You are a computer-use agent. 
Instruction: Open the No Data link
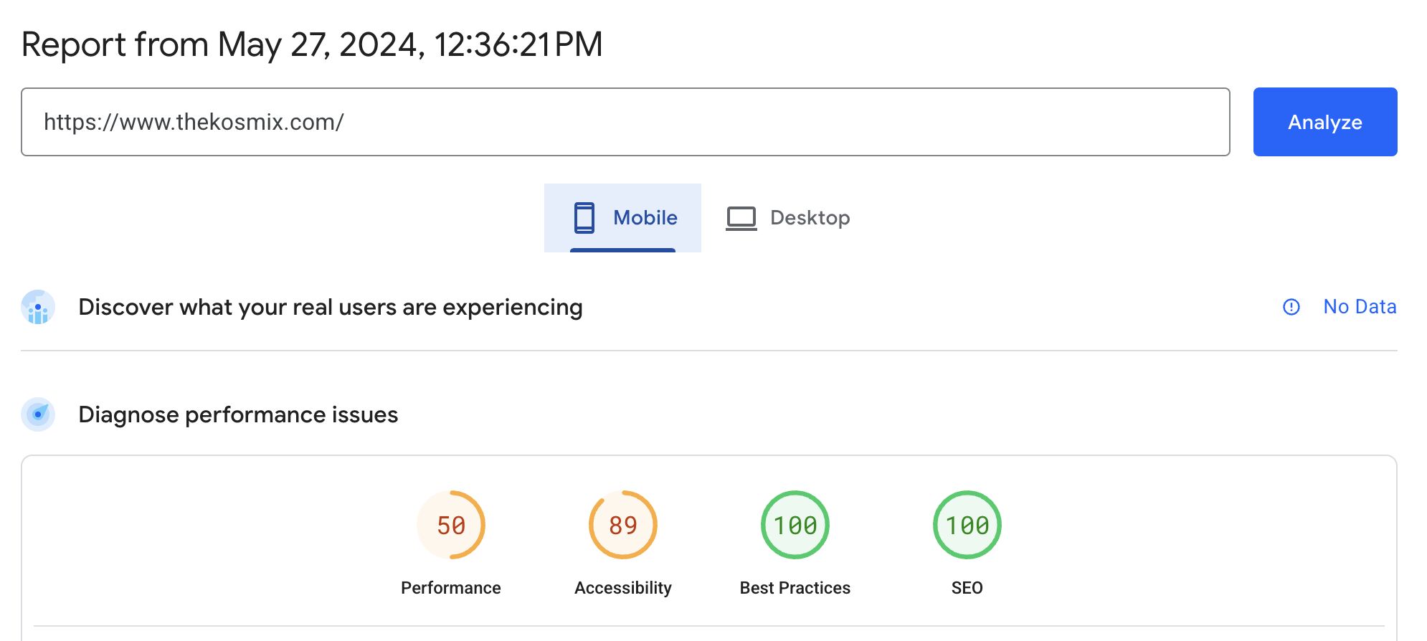coord(1360,307)
